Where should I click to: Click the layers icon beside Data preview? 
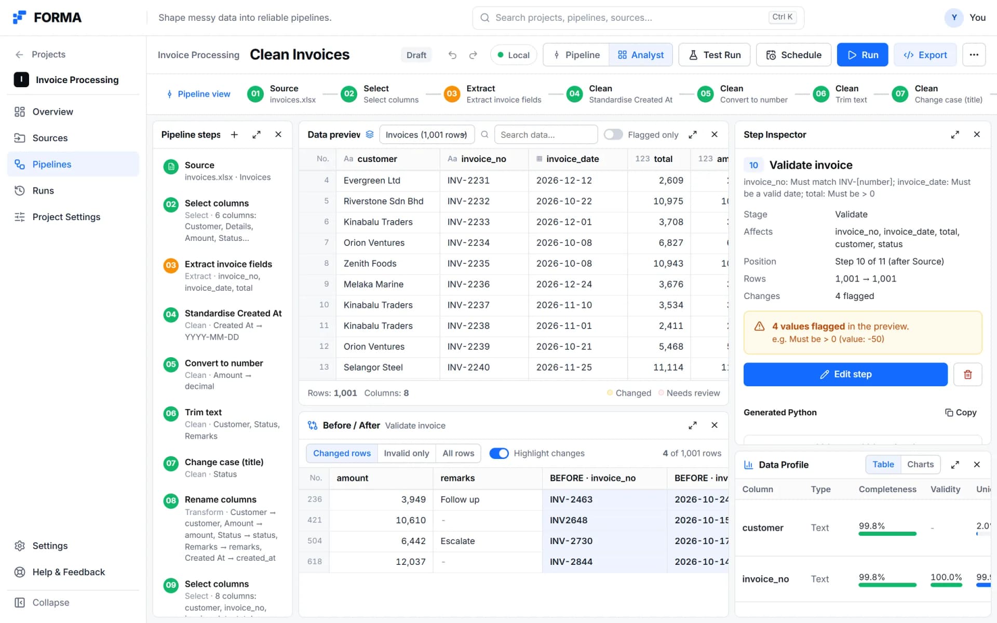370,134
